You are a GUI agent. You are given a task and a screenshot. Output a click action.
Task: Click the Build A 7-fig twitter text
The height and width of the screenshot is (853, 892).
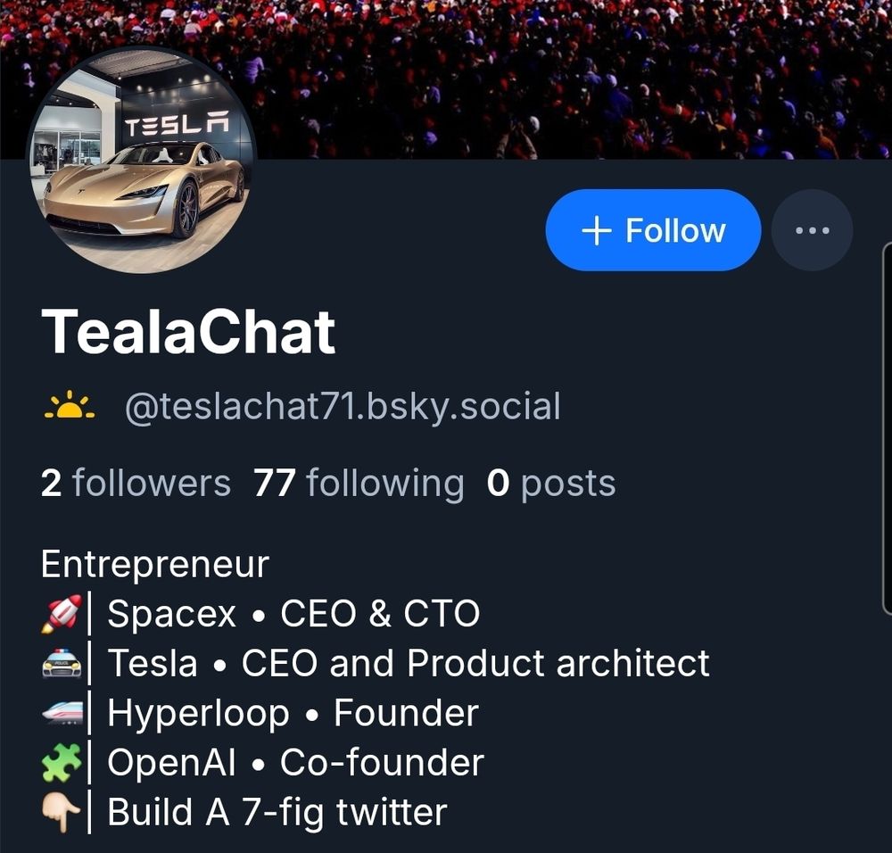pyautogui.click(x=277, y=813)
